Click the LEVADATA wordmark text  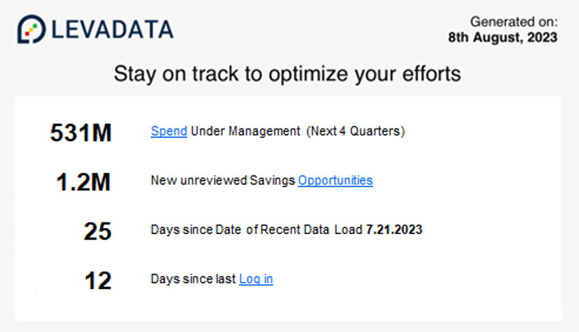tap(113, 29)
